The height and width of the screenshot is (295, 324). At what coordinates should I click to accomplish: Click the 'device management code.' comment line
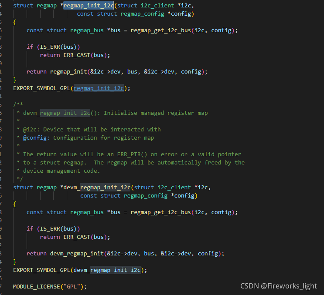tap(61, 171)
